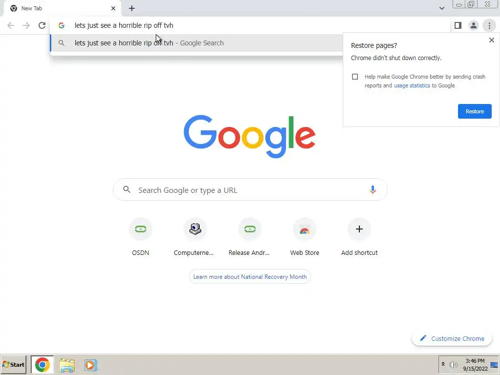Screen dimensions: 500x375
Task: Open the Release Andr... shortcut
Action: [249, 237]
